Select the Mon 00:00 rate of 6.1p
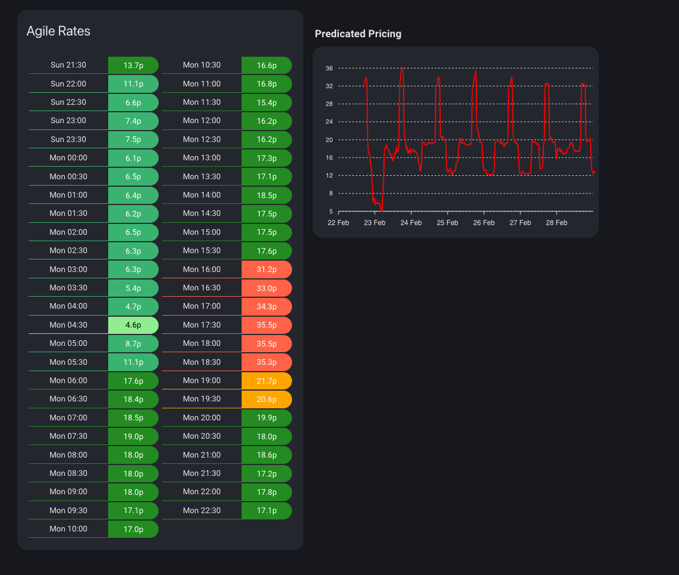The width and height of the screenshot is (679, 575). 133,157
